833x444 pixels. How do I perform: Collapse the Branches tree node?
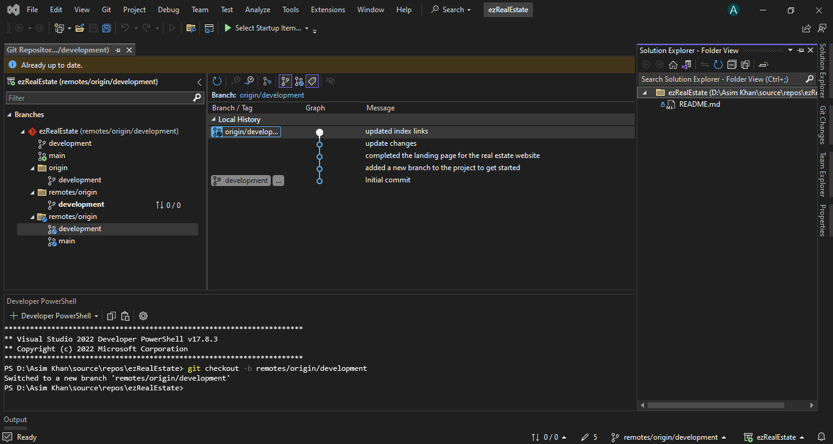click(9, 114)
